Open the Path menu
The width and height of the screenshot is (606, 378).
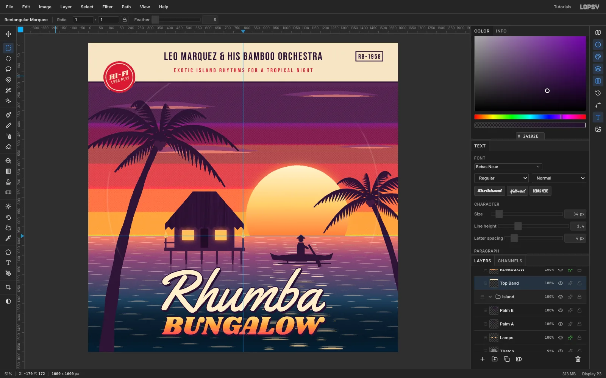[x=126, y=7]
